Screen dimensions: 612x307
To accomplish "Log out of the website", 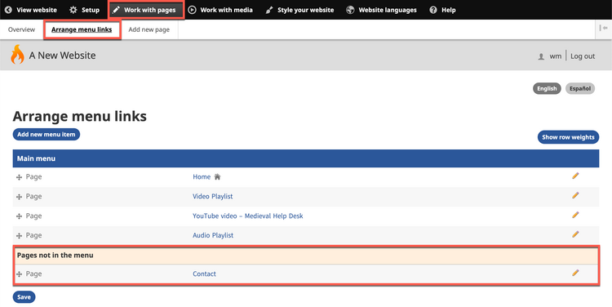I will coord(583,56).
